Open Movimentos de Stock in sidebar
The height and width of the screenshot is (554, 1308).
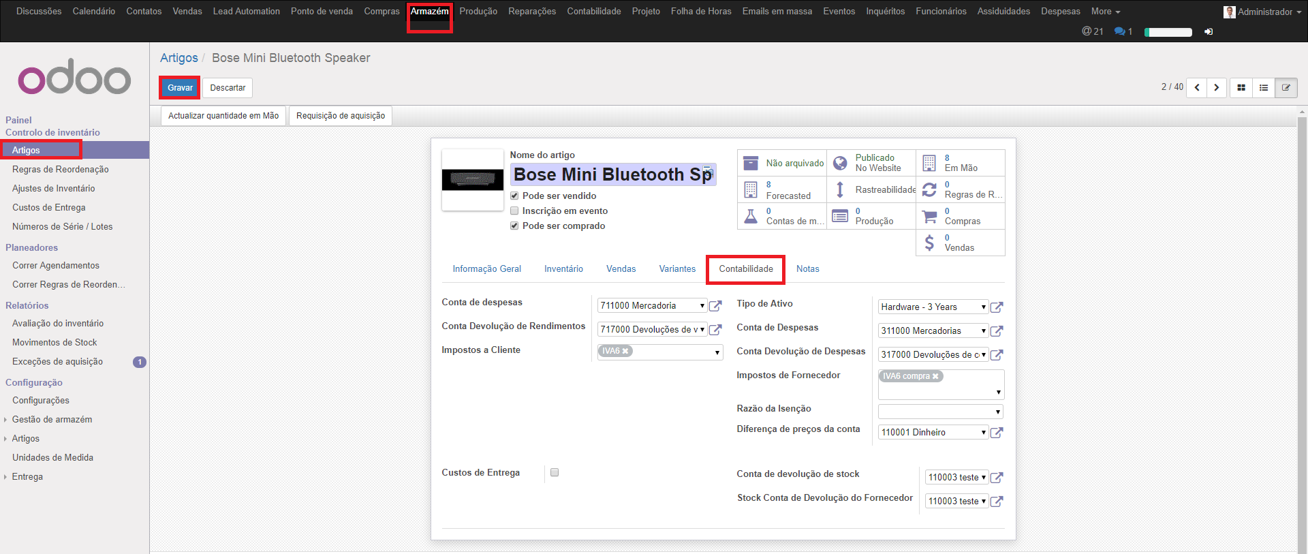pyautogui.click(x=54, y=343)
